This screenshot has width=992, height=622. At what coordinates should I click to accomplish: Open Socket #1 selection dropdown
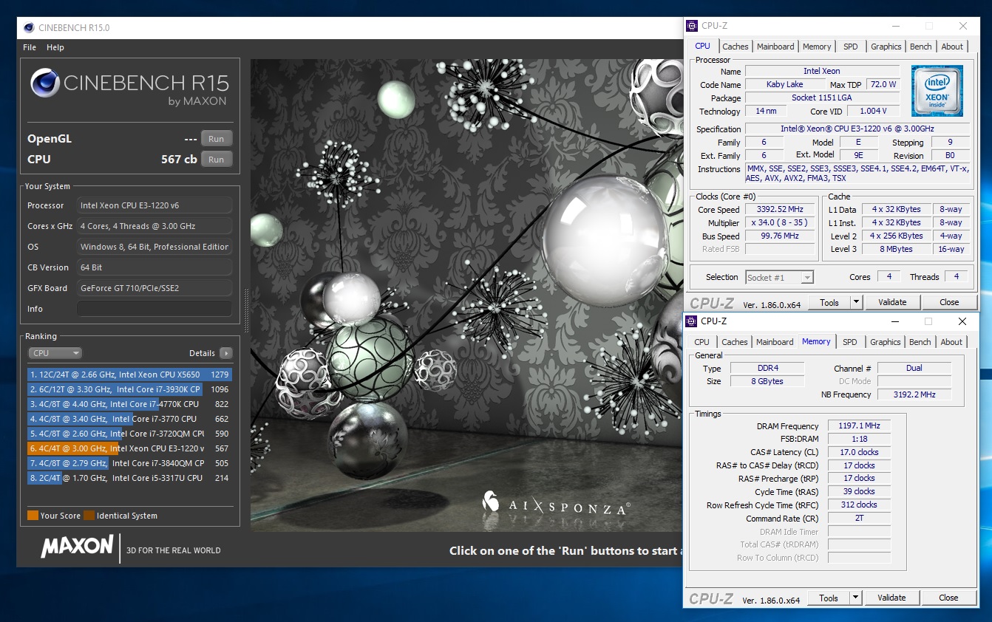coord(779,278)
